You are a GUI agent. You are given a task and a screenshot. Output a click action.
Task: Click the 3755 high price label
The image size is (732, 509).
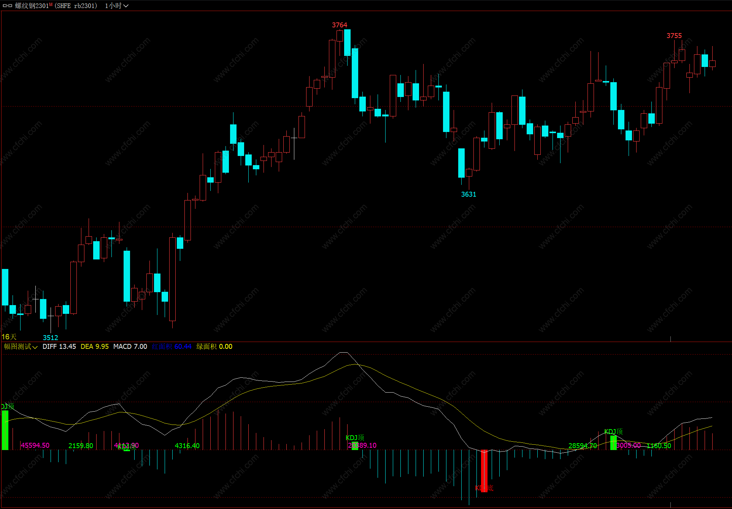(x=674, y=36)
